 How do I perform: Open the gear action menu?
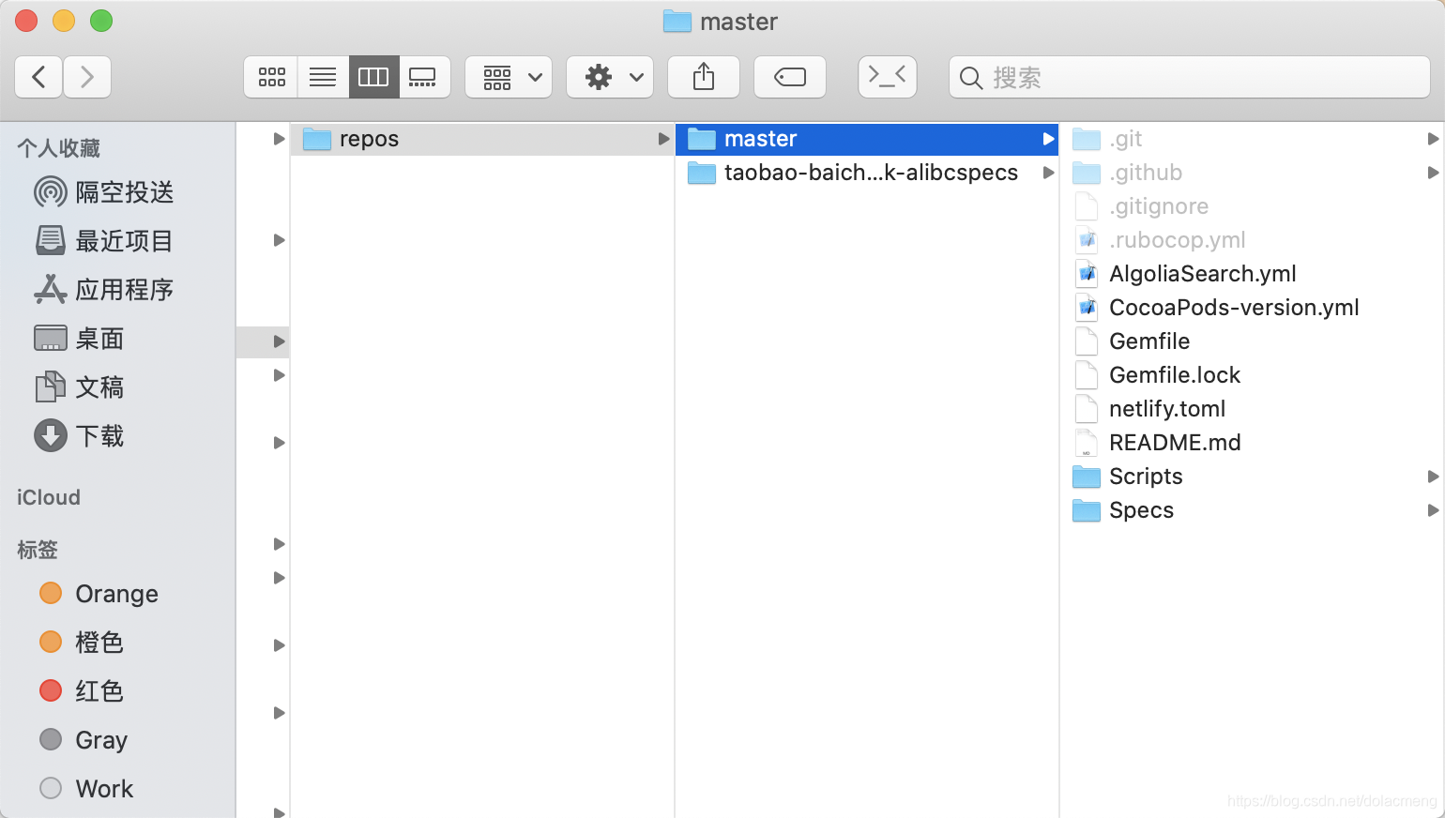[610, 77]
